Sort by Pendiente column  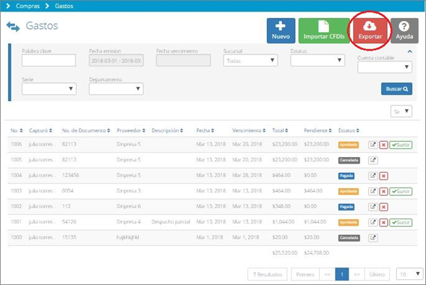[318, 130]
